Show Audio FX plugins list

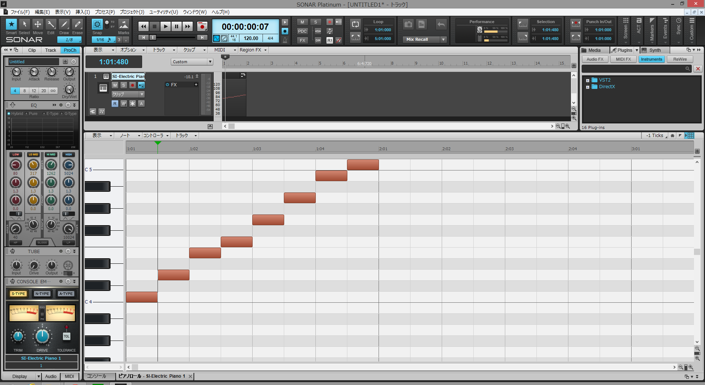click(x=595, y=59)
